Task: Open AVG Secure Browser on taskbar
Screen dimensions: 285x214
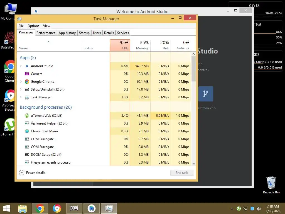Action: [57, 208]
